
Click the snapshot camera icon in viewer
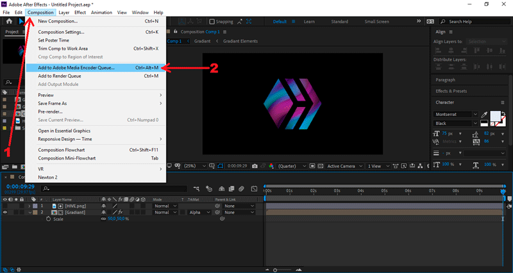pyautogui.click(x=255, y=166)
